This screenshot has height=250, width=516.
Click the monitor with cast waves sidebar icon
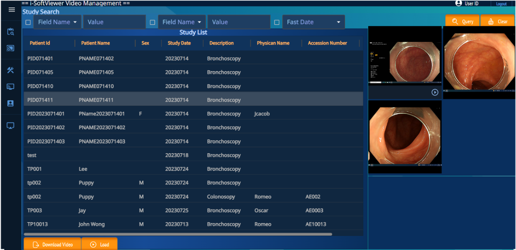(x=10, y=87)
